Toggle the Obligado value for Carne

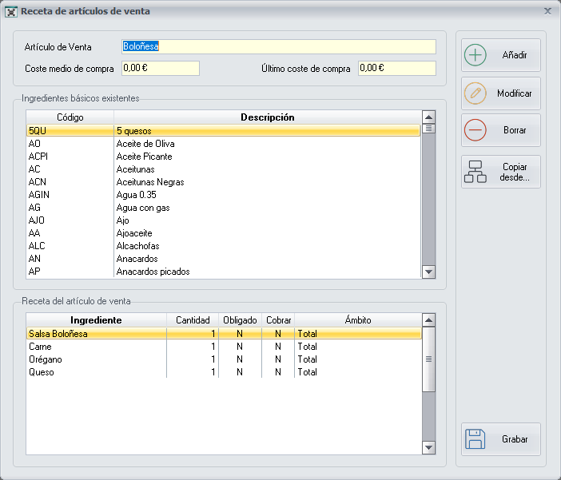[240, 347]
